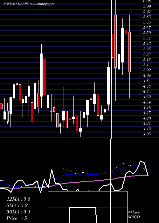Click the 5.43 price axis label
Image resolution: width=159 pixels, height=223 pixels.
point(147,44)
